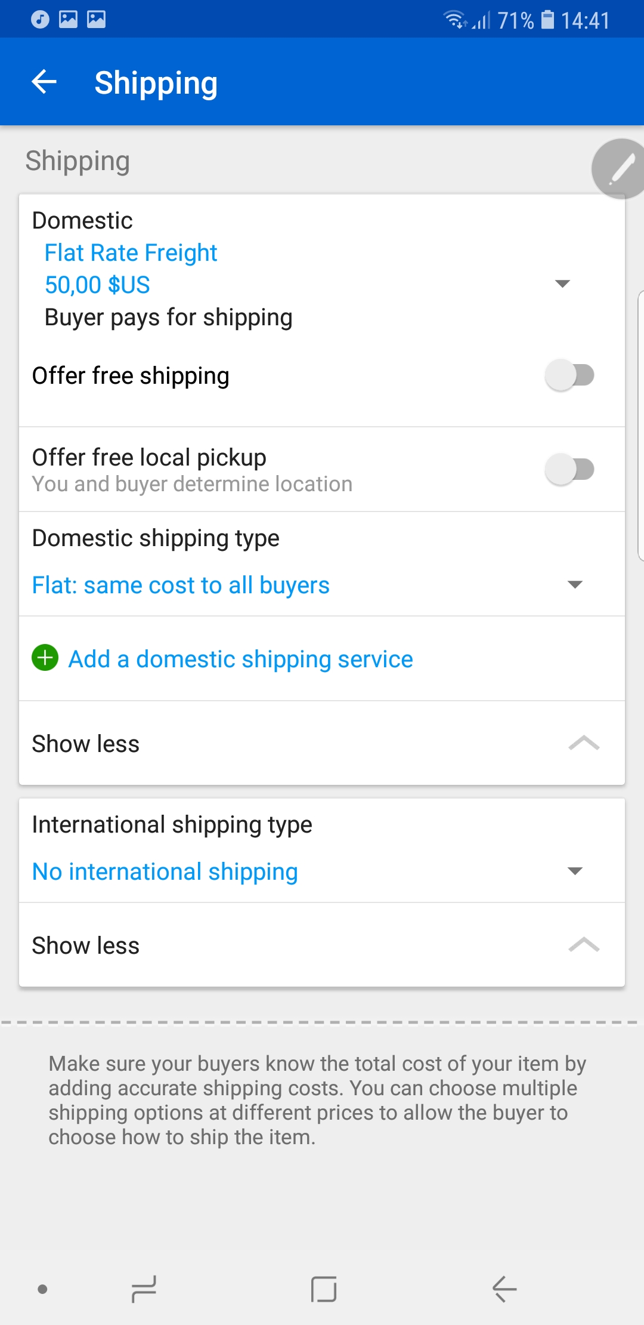Open the music notification icon in status bar
The width and height of the screenshot is (644, 1325).
(x=40, y=20)
